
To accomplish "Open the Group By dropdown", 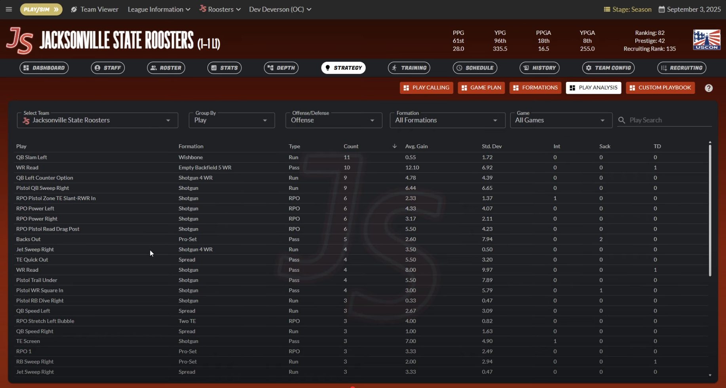I will point(232,120).
